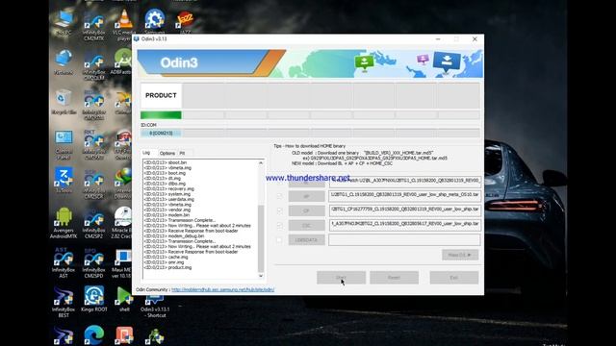Toggle the CP file checkbox

click(x=279, y=210)
